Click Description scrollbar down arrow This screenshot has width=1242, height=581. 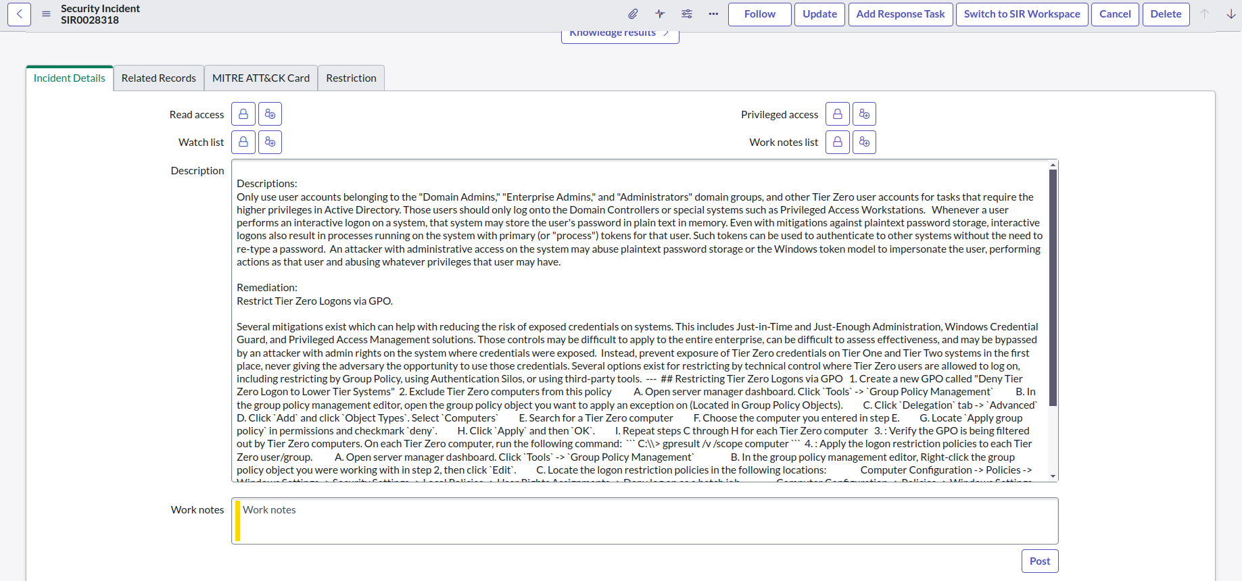click(x=1053, y=476)
